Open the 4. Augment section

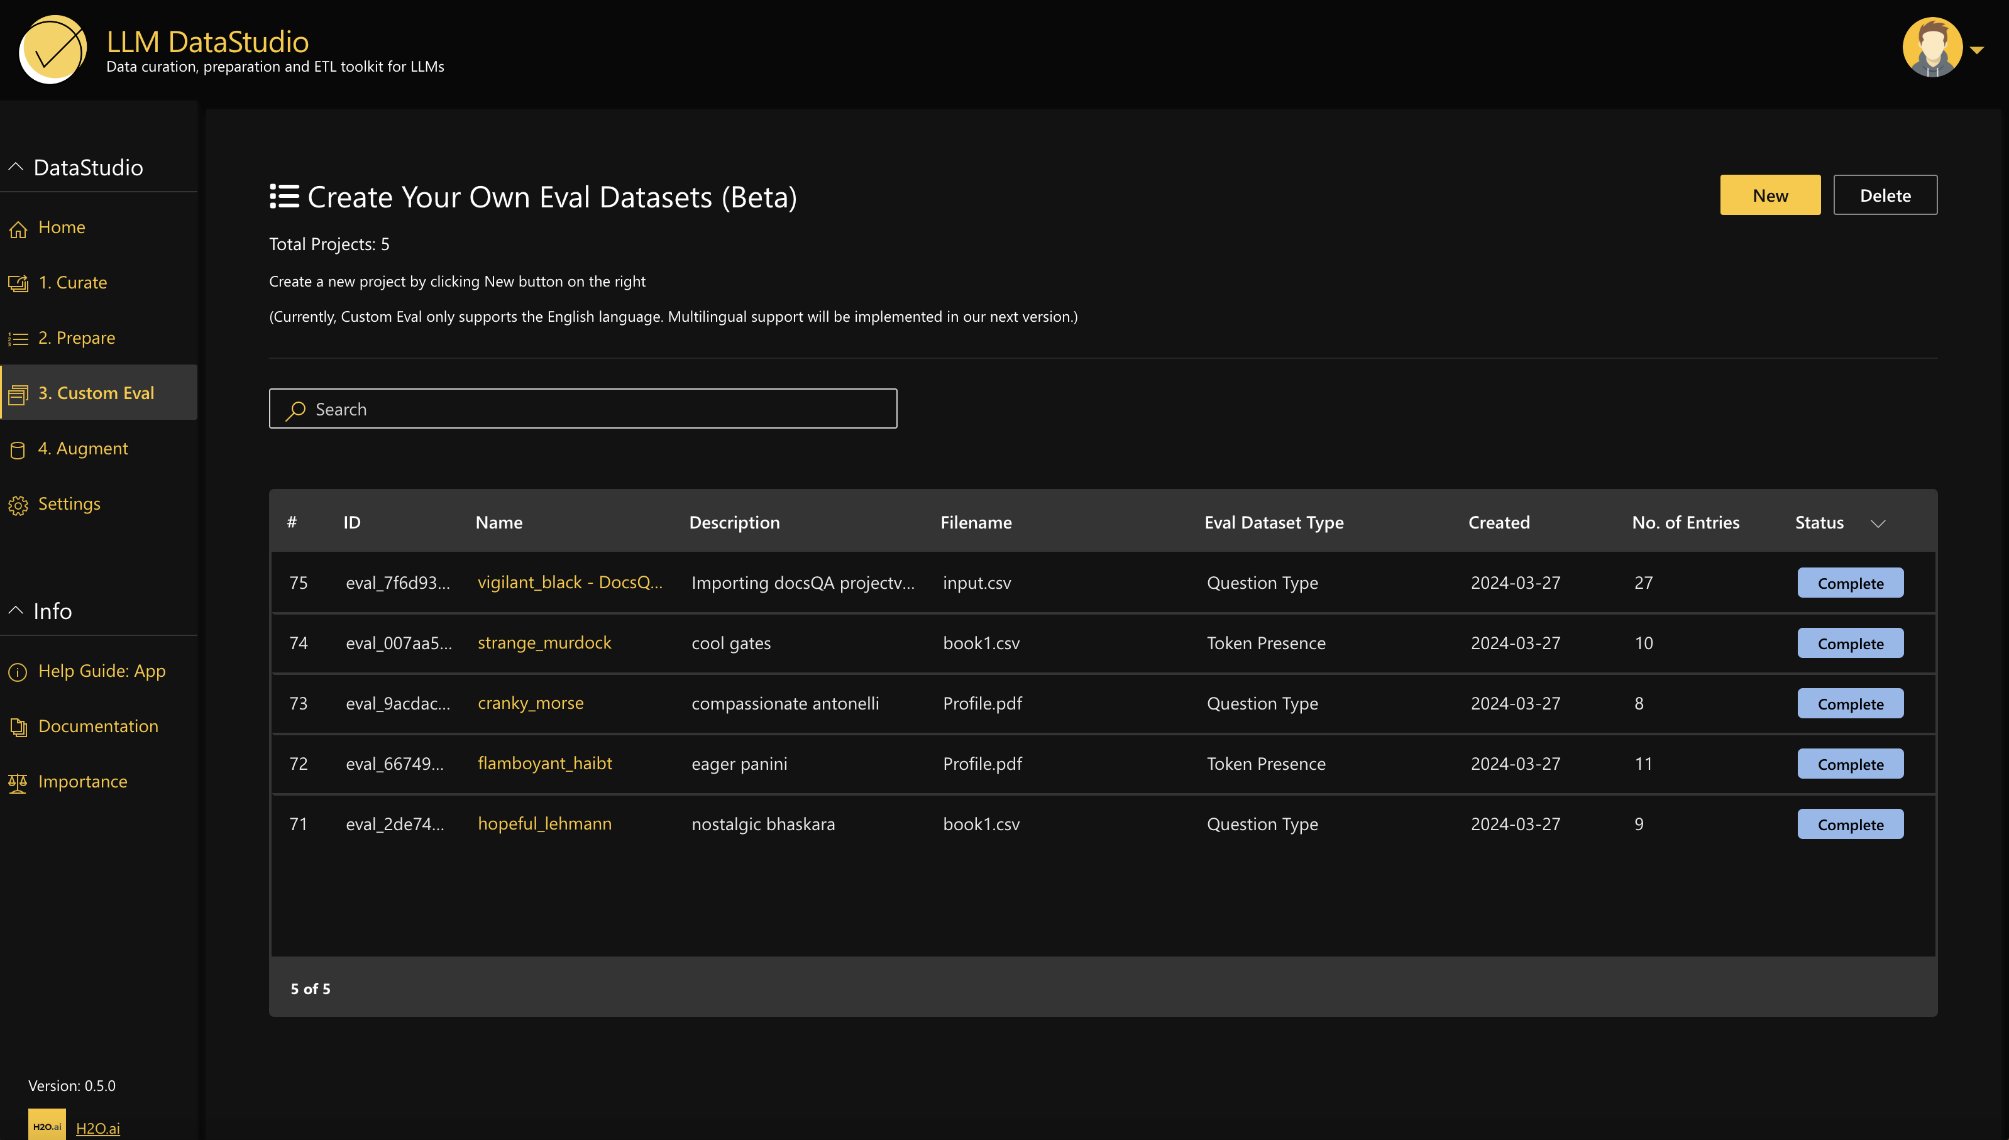click(x=83, y=449)
